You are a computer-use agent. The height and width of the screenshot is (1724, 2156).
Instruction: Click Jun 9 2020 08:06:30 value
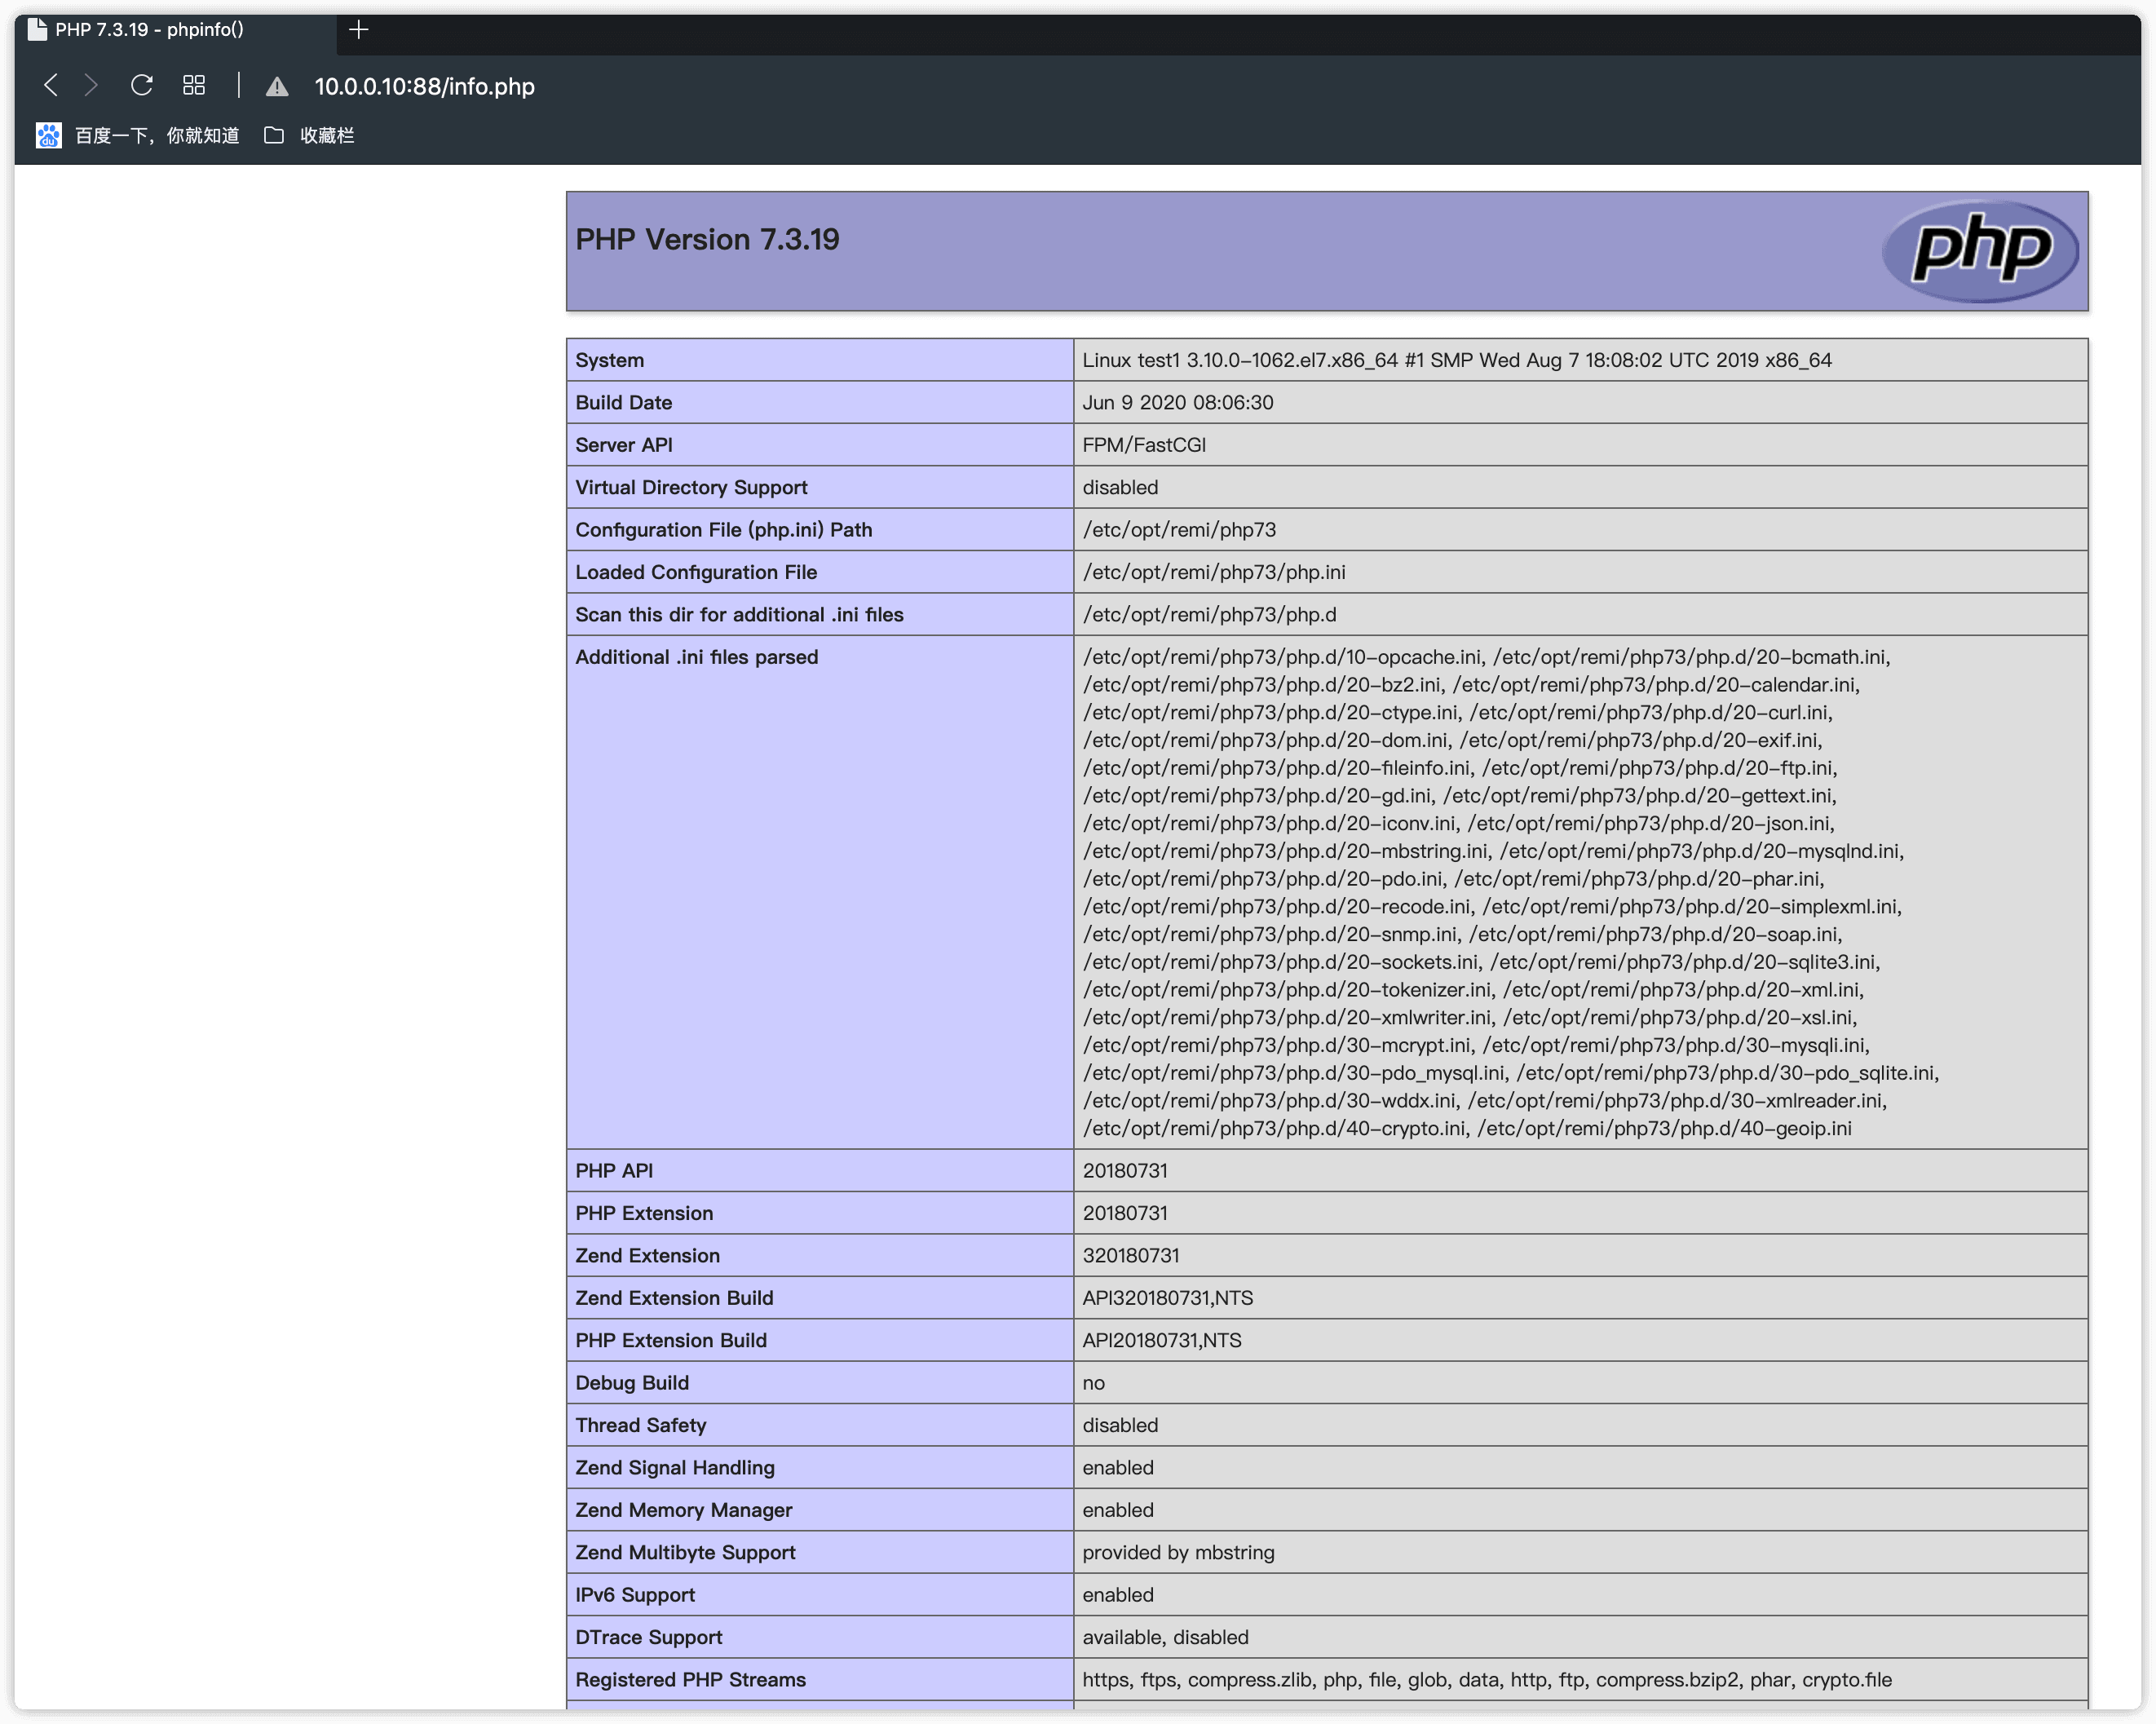click(1177, 402)
